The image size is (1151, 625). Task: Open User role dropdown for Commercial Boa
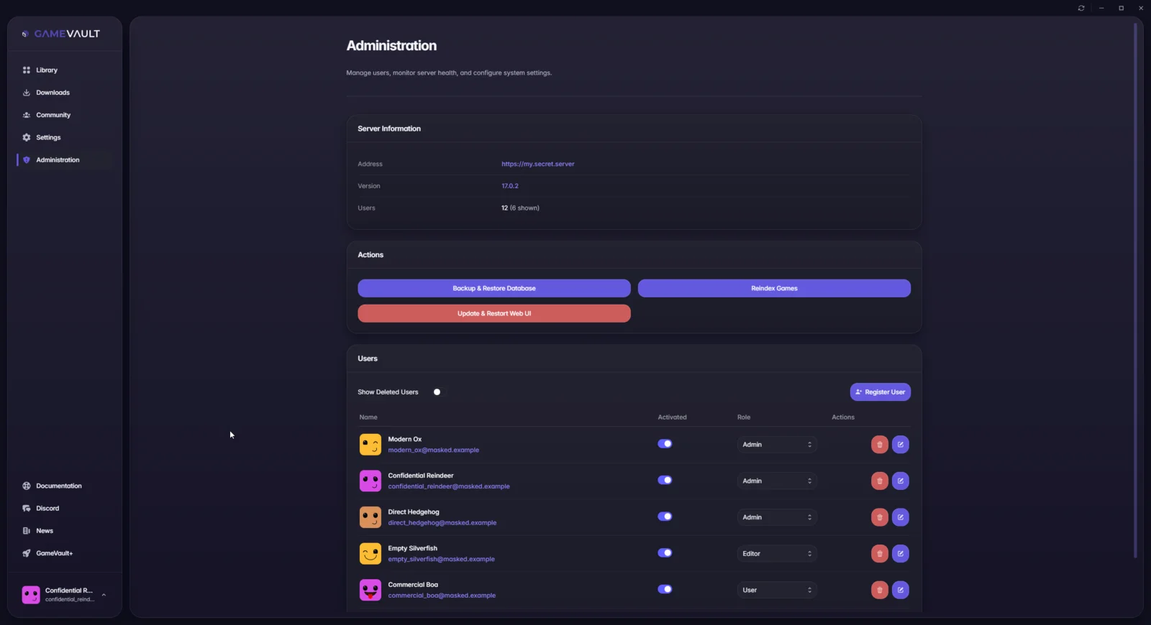pos(777,590)
